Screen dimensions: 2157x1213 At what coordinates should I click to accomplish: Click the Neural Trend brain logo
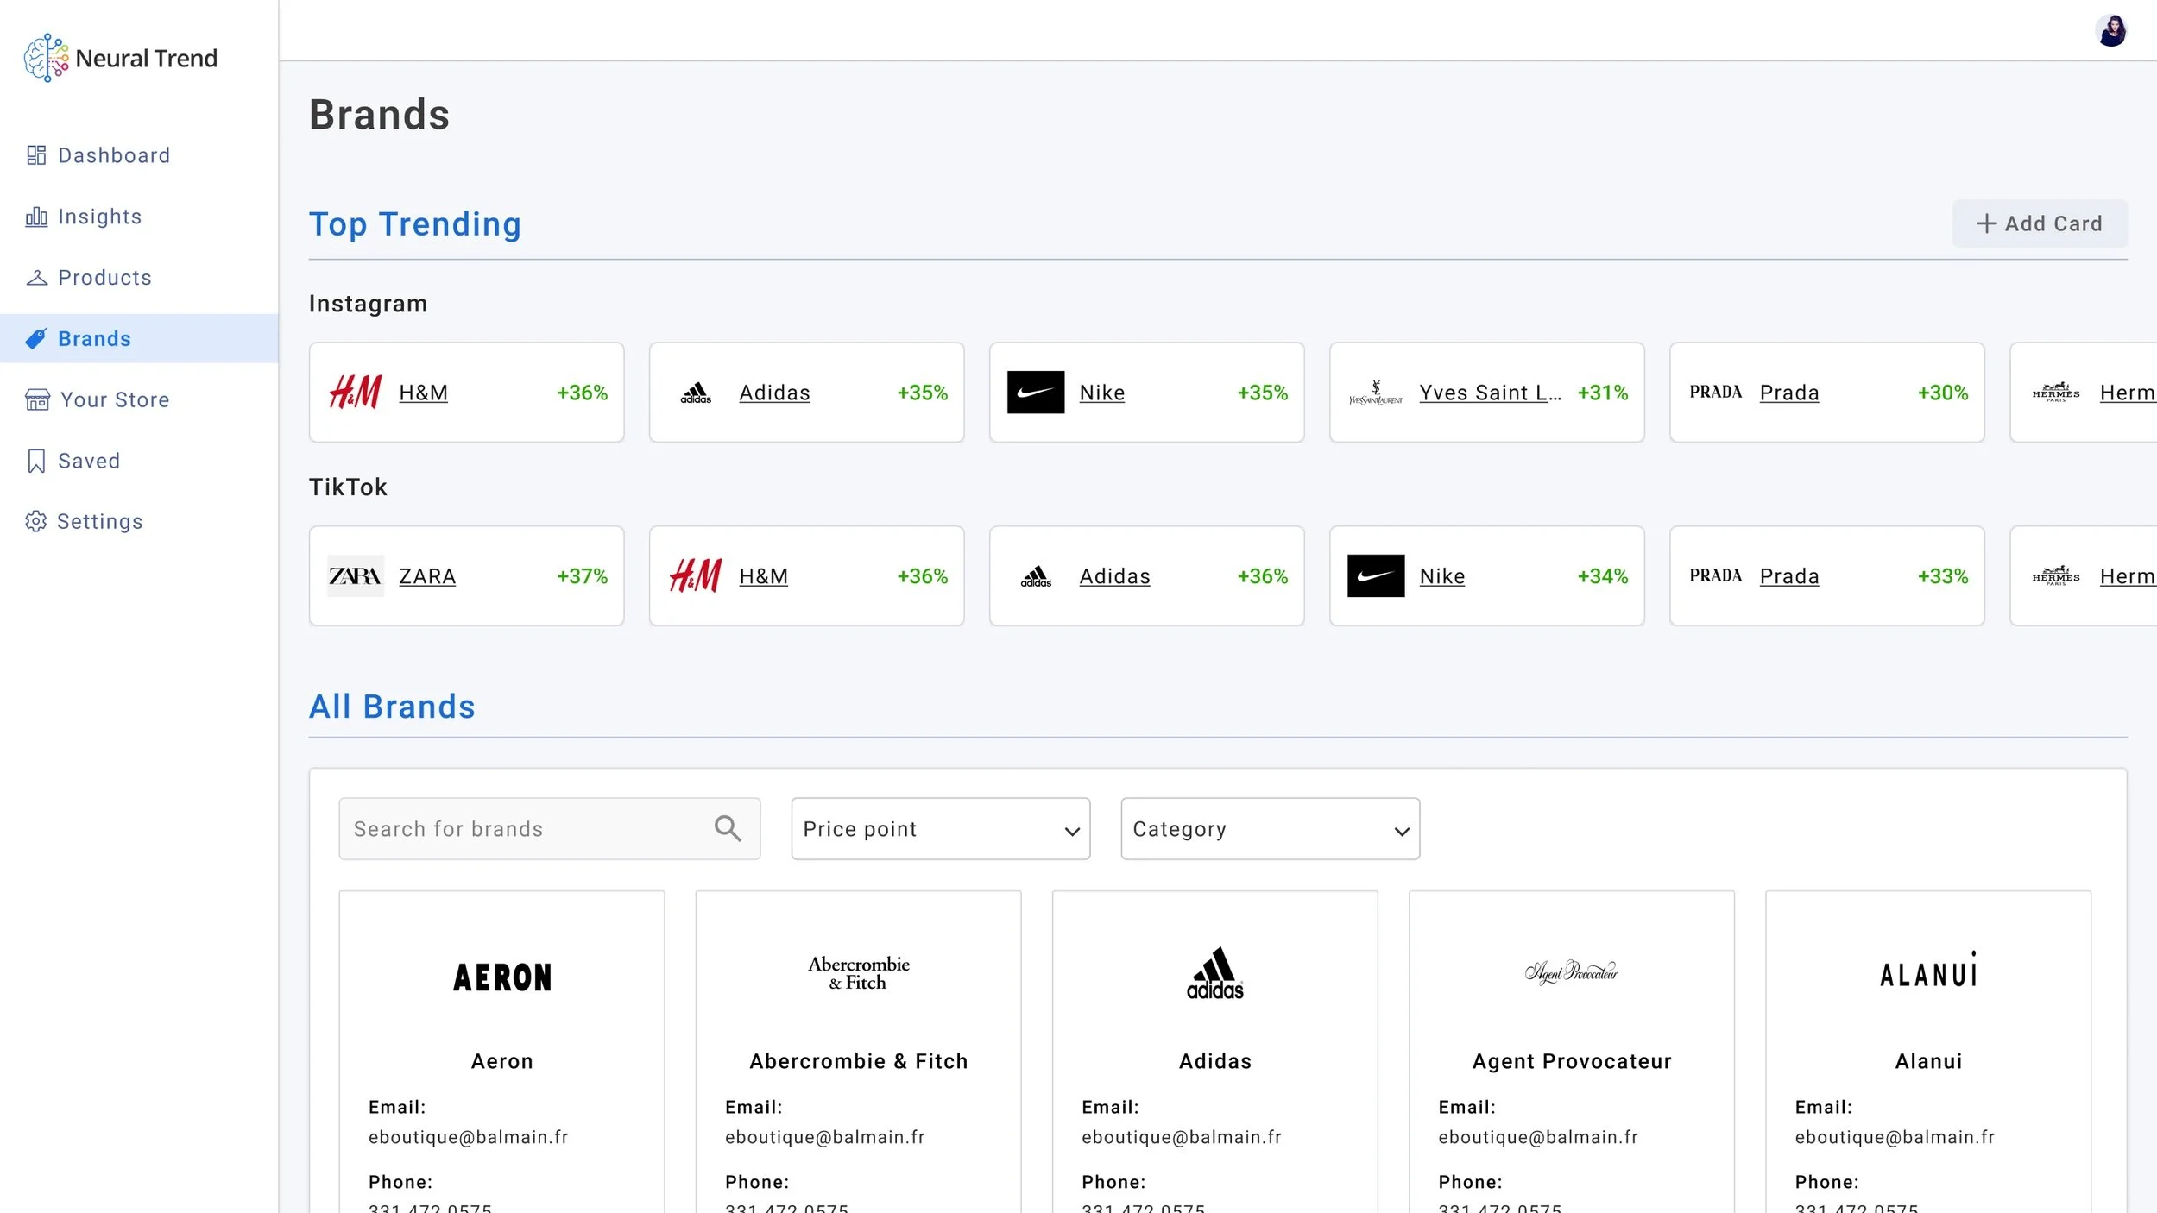47,58
